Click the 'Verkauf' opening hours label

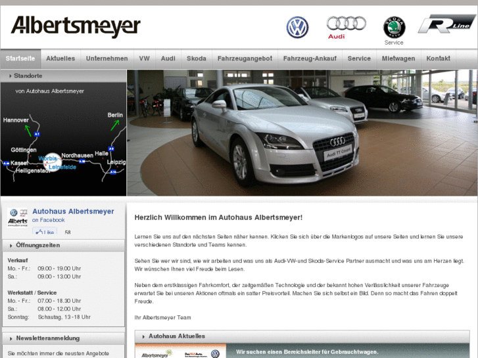(x=18, y=261)
